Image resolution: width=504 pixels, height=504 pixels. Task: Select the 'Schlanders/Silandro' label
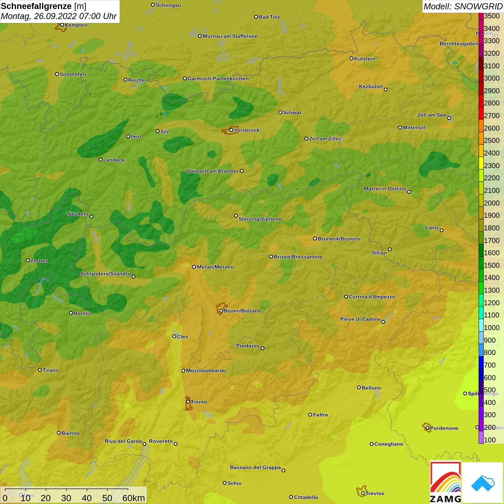pos(105,274)
